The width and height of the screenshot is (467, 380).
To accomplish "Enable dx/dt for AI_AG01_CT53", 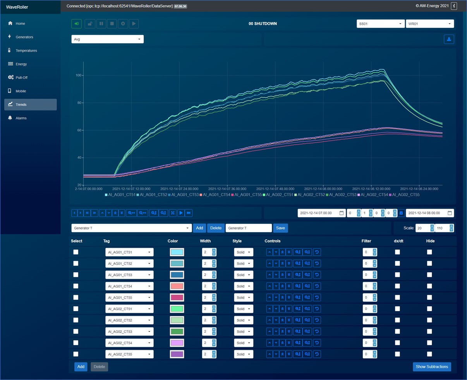I will click(397, 275).
